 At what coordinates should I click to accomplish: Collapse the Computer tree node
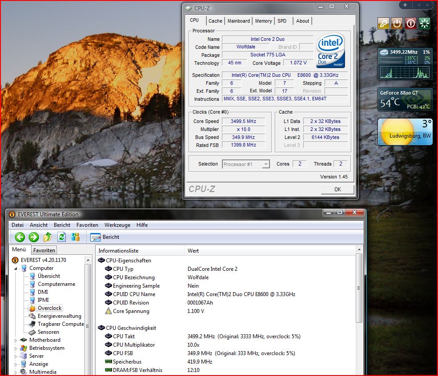click(x=16, y=269)
